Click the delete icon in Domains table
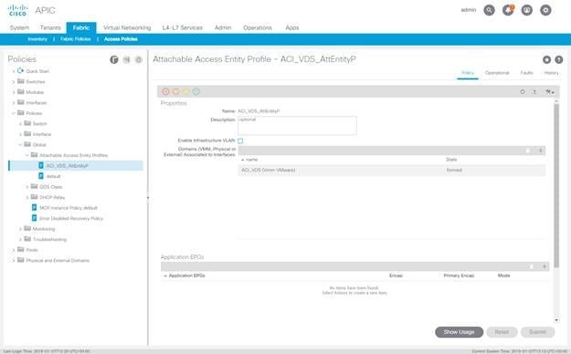Viewport: 571px width, 354px height. [x=528, y=151]
